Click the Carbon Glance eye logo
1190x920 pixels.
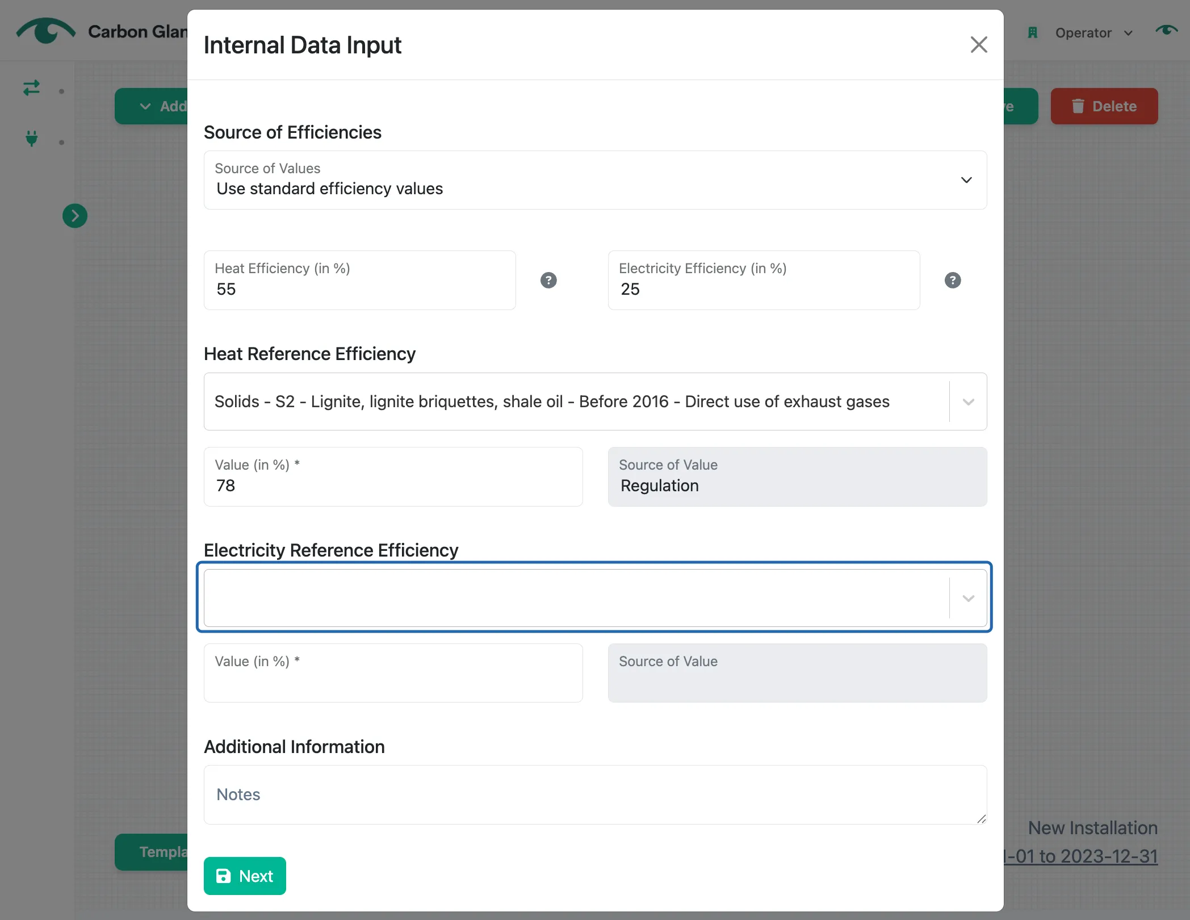(x=45, y=31)
